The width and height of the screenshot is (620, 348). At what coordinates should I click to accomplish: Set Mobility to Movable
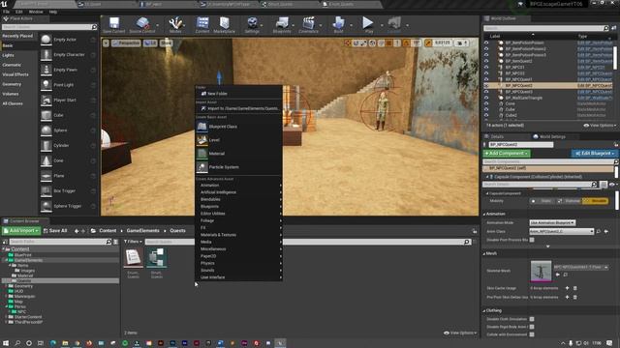pyautogui.click(x=595, y=201)
